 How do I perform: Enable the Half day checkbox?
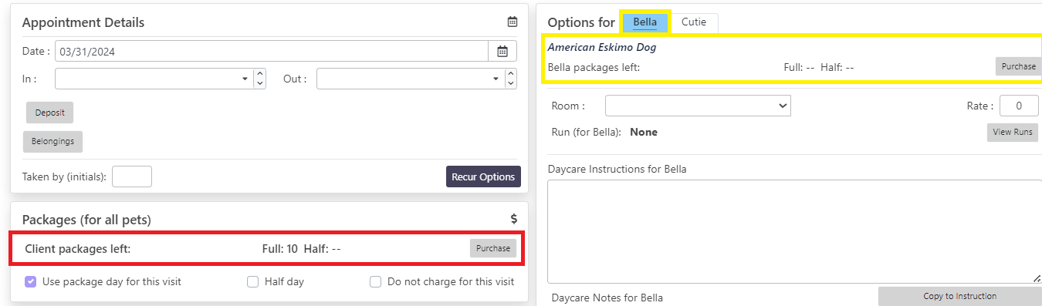click(x=252, y=282)
